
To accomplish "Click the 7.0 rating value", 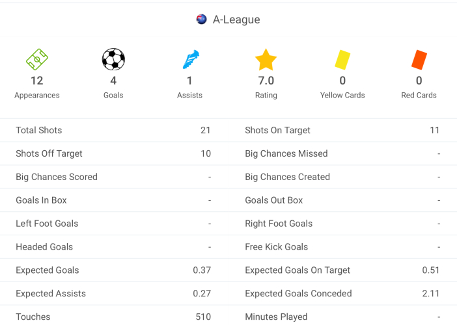I will click(266, 81).
